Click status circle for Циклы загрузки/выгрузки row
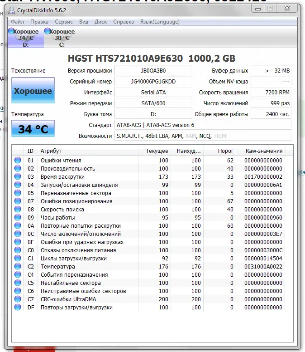This screenshot has width=305, height=352. pyautogui.click(x=18, y=258)
